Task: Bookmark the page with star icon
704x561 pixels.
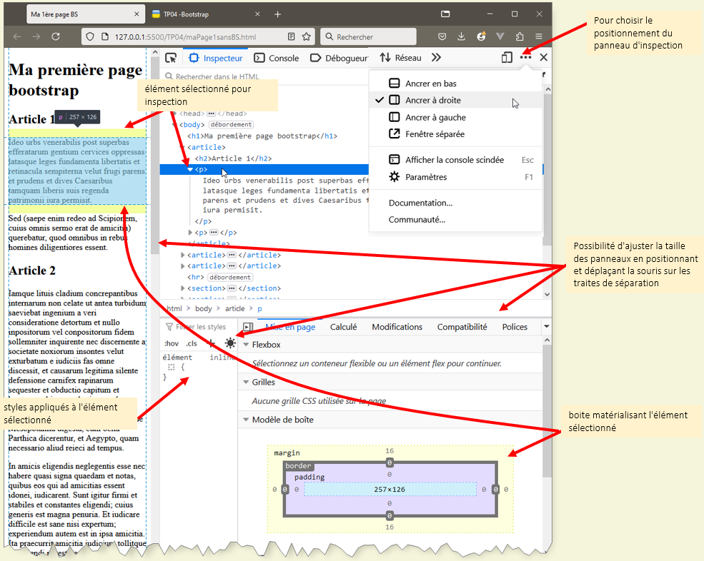Action: (307, 36)
